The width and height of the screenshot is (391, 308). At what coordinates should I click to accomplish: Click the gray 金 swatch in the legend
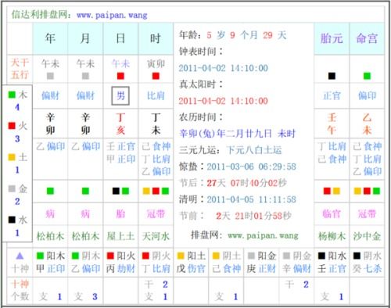(x=12, y=188)
